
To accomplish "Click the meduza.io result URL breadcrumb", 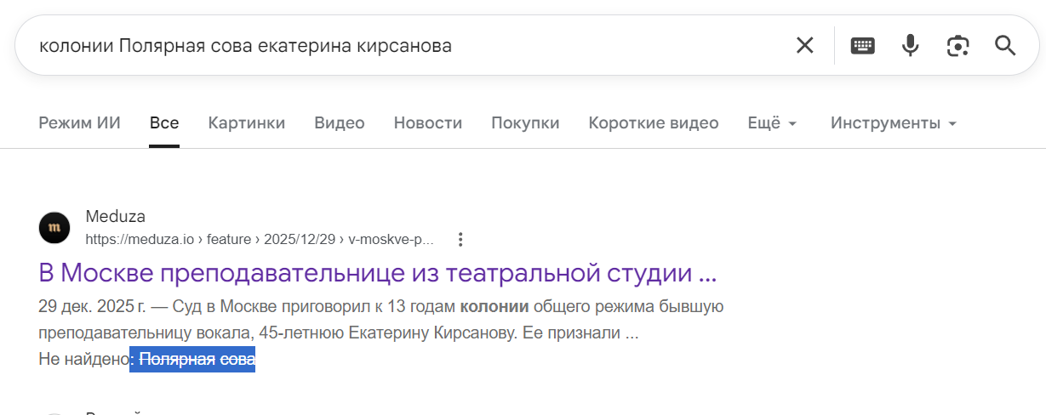I will (260, 240).
